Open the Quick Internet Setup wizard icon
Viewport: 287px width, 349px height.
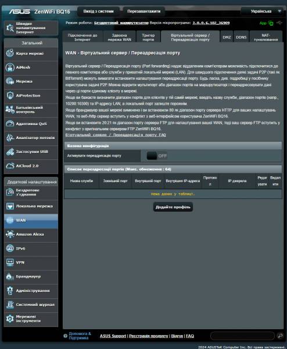tap(10, 28)
